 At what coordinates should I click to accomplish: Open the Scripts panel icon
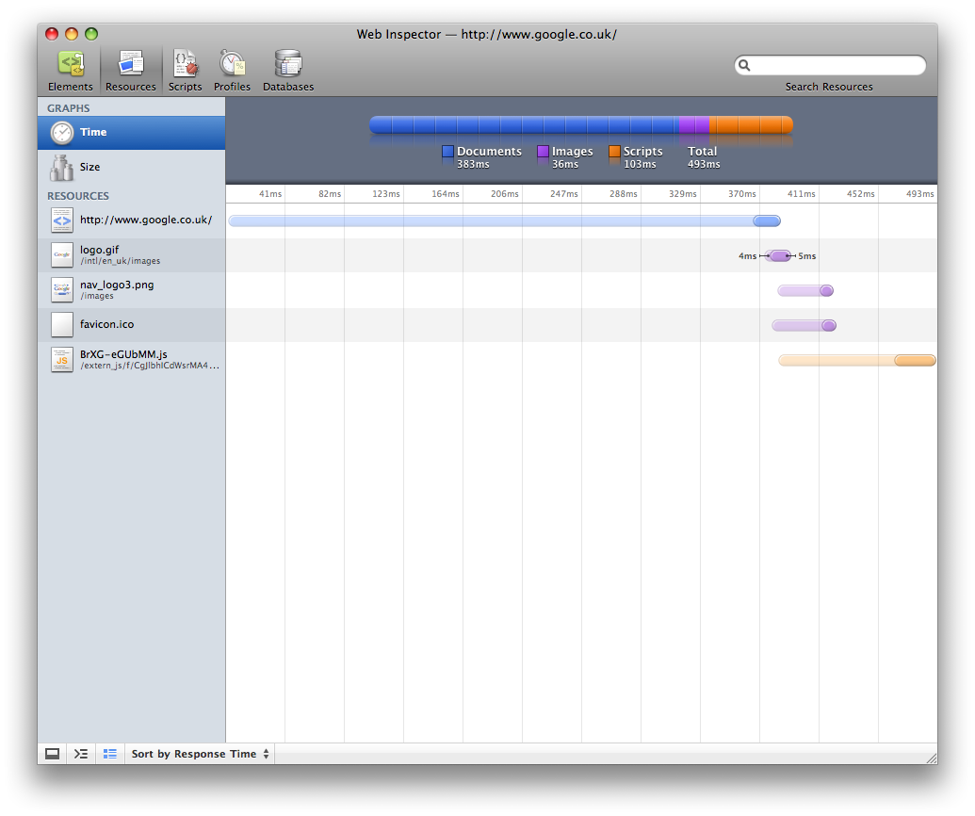coord(185,64)
